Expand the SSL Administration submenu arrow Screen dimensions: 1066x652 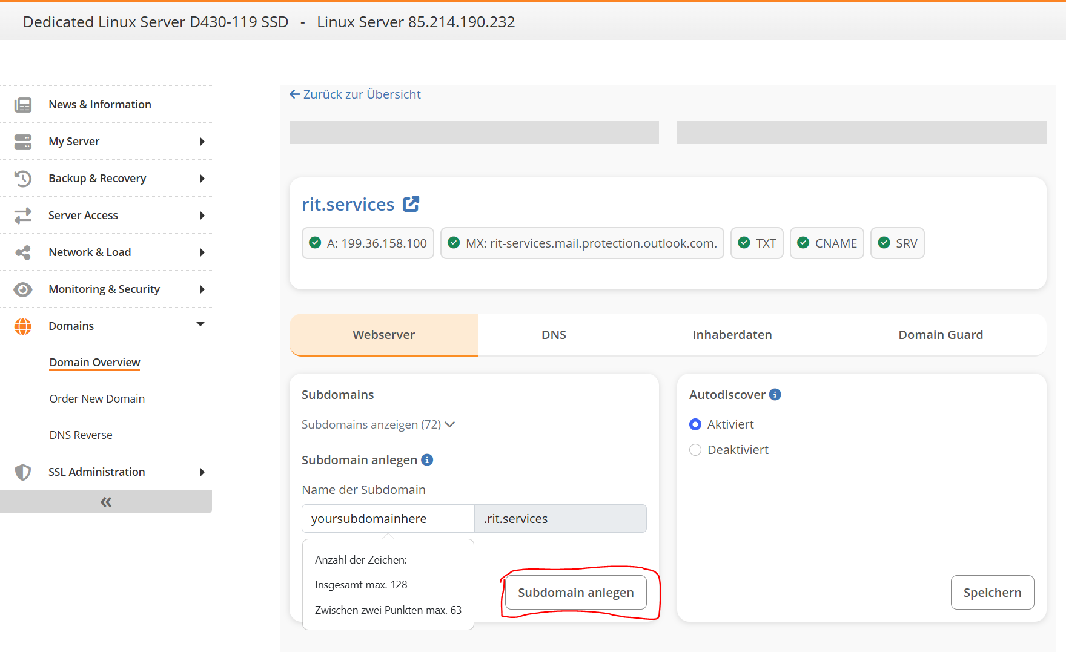pos(202,472)
